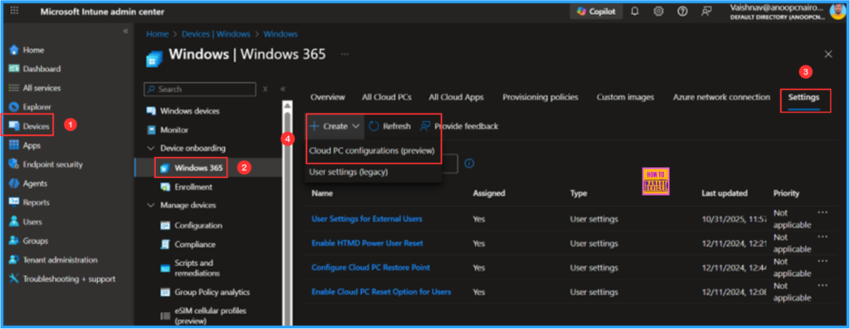Switch to Provisioning policies tab
The height and width of the screenshot is (329, 850).
coord(540,98)
